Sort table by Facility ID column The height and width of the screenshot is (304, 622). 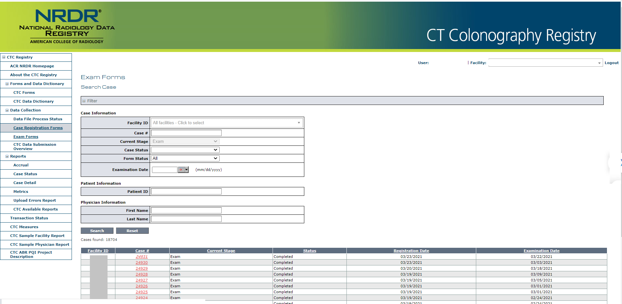(98, 251)
